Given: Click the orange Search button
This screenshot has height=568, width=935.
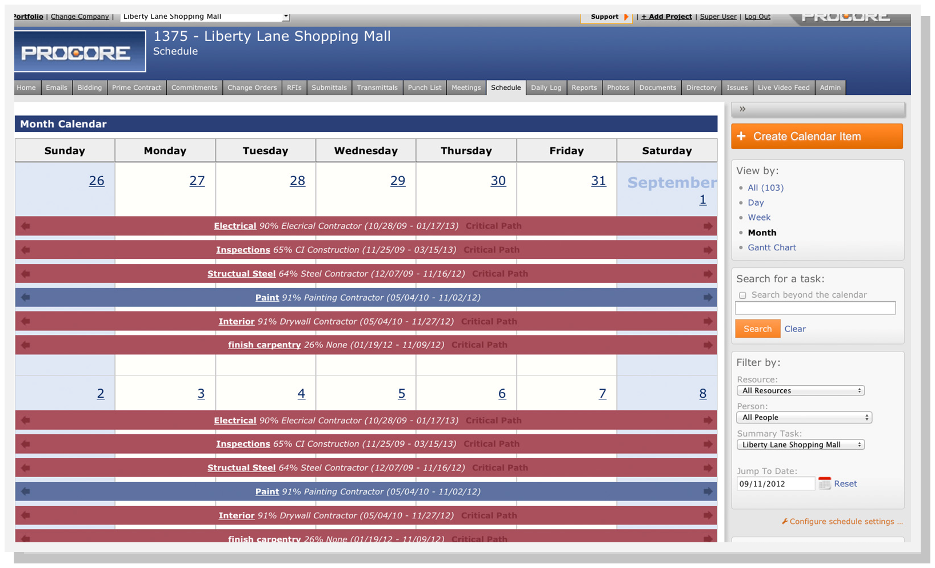Looking at the screenshot, I should coord(757,329).
